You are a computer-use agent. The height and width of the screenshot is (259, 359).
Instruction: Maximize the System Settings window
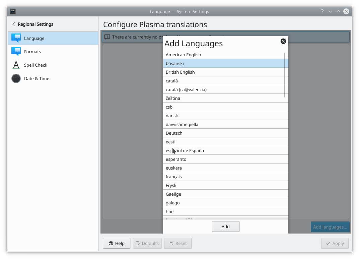pos(338,11)
